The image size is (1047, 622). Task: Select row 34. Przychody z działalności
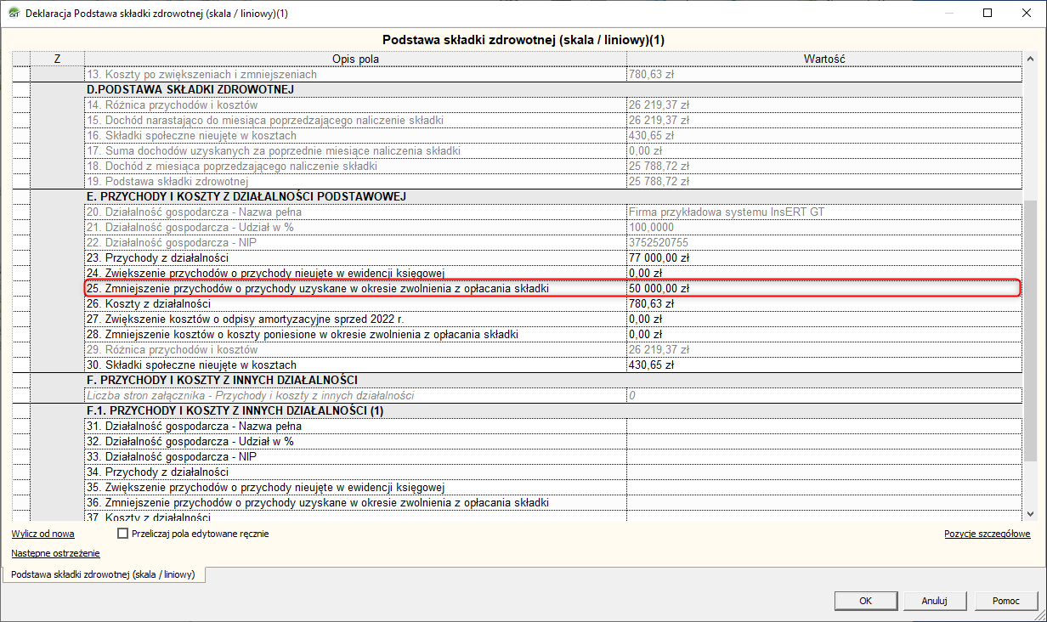click(355, 472)
